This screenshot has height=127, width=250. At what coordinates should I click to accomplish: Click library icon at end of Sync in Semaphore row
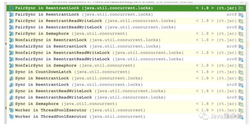pyautogui.click(x=241, y=104)
